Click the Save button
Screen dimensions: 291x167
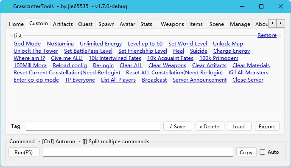(x=177, y=126)
